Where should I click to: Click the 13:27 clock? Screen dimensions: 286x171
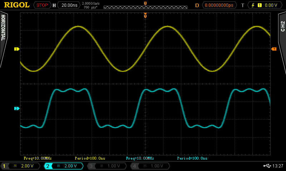[x=278, y=166]
